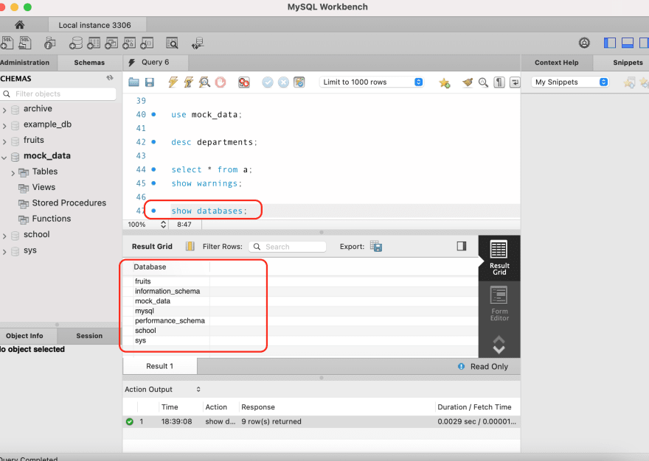649x461 pixels.
Task: Switch to the Schemas tab
Action: pyautogui.click(x=89, y=63)
